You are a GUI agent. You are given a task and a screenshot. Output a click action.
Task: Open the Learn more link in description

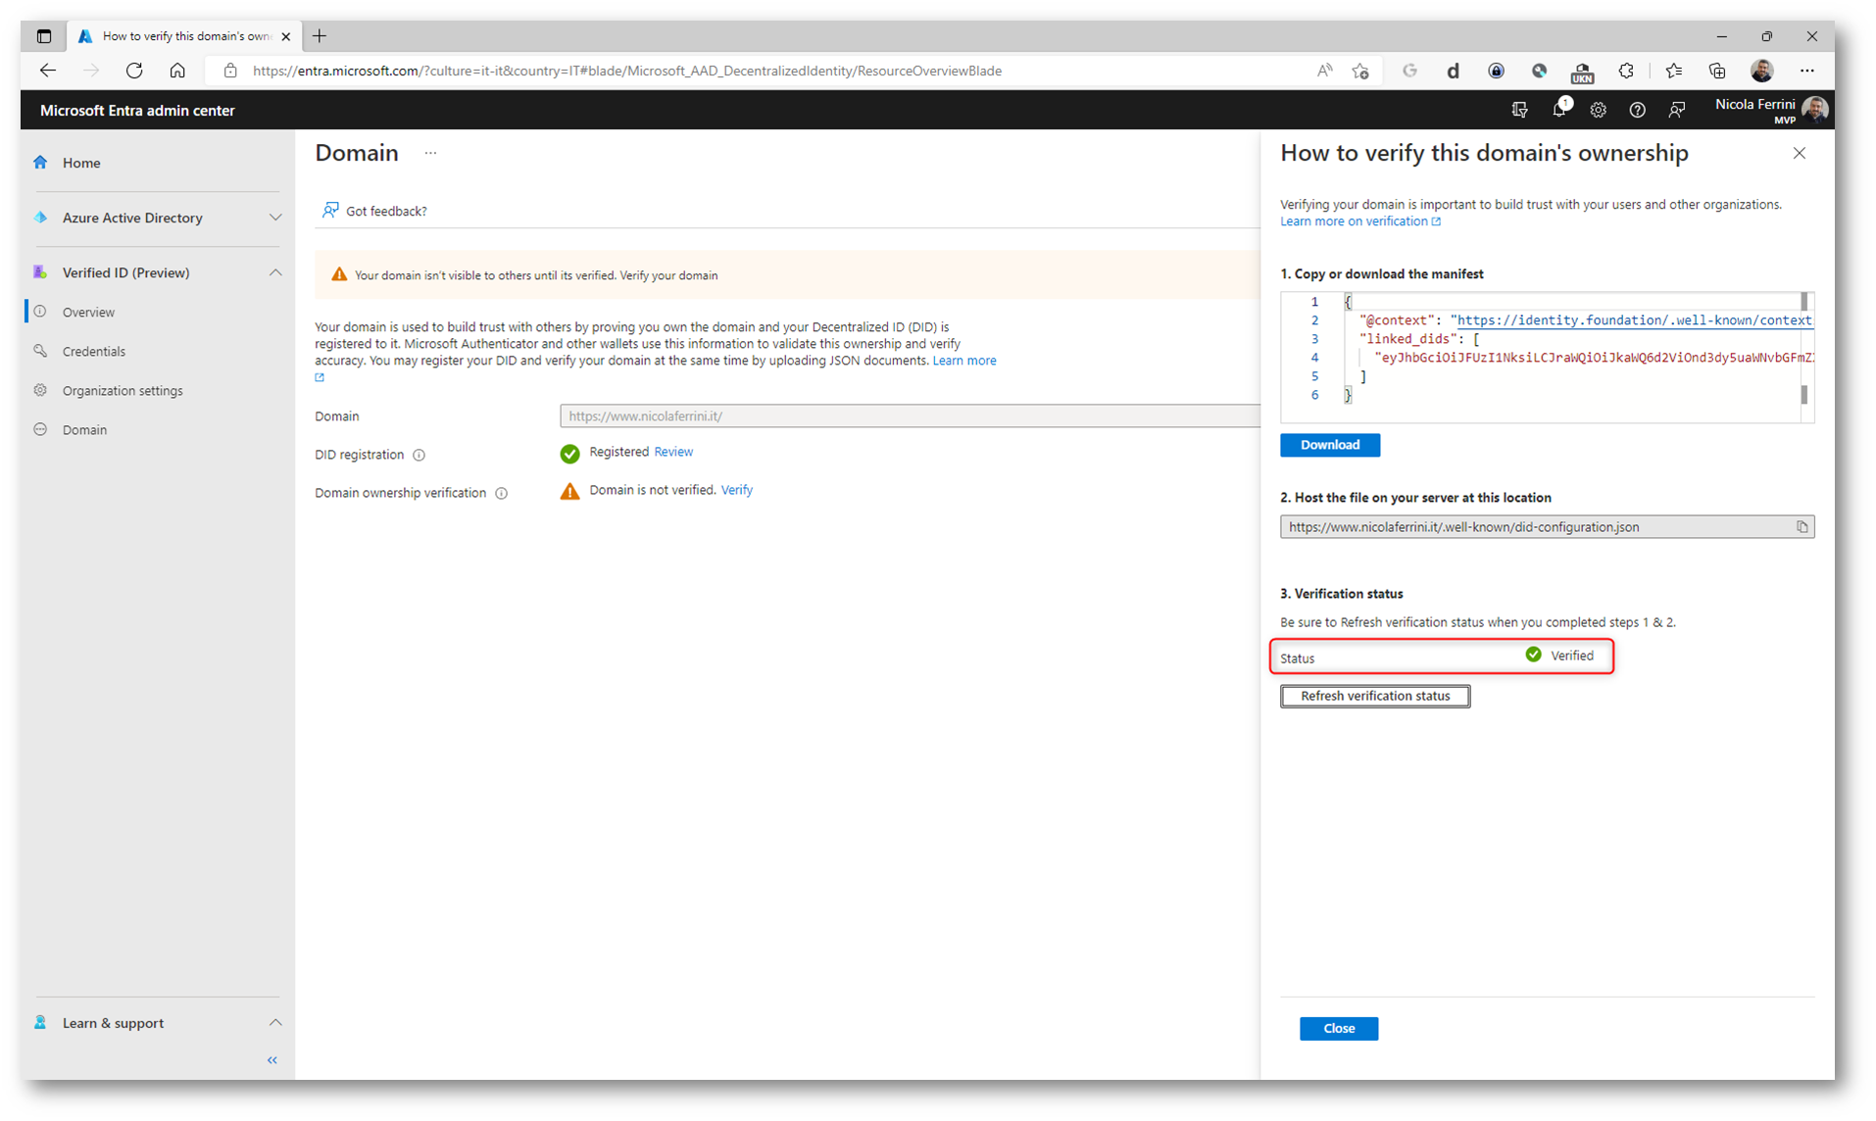pyautogui.click(x=964, y=361)
